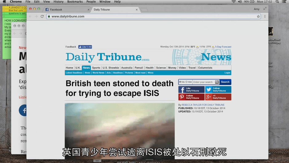The height and width of the screenshot is (163, 289).
Task: Go to the Home section
Action: pos(69,68)
